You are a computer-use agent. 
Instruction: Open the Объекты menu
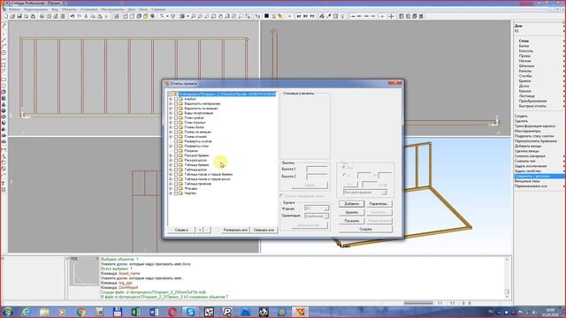(x=69, y=10)
